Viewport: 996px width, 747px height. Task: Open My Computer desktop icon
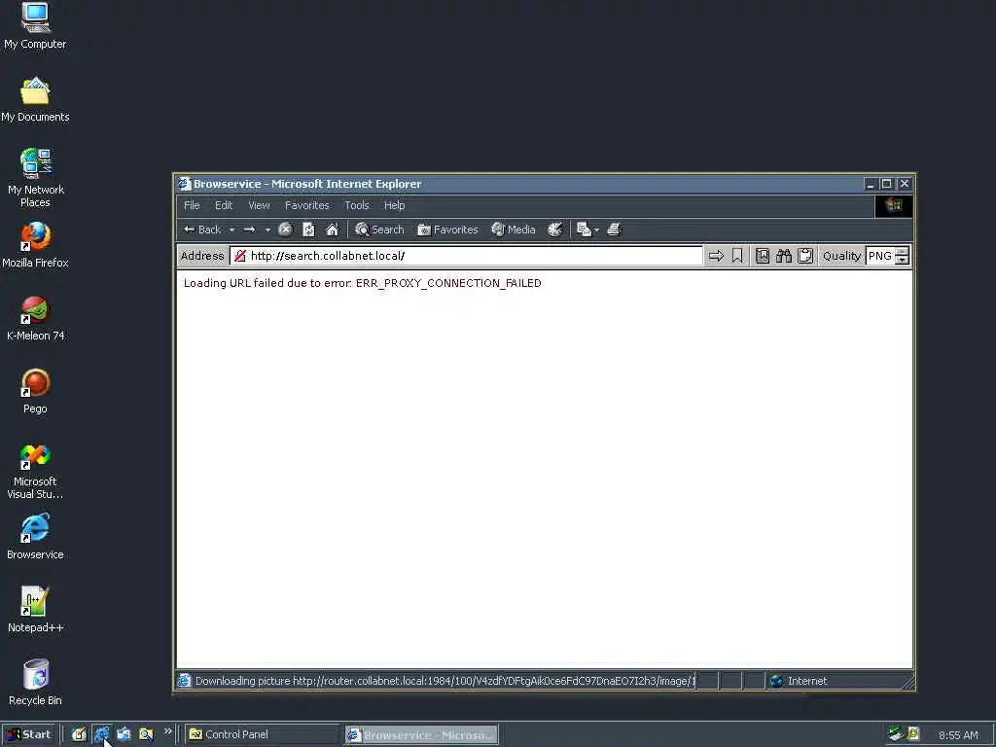pos(35,25)
